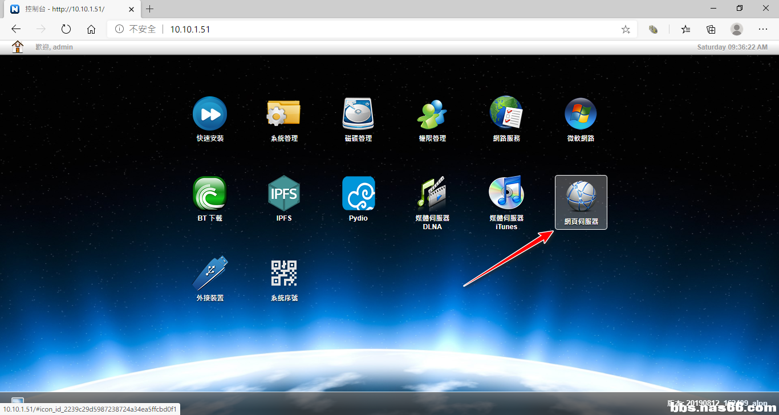Open 媒體伺服器 iTunes media server

(506, 203)
